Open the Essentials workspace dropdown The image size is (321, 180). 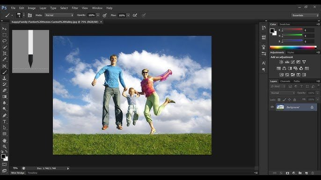coord(305,15)
